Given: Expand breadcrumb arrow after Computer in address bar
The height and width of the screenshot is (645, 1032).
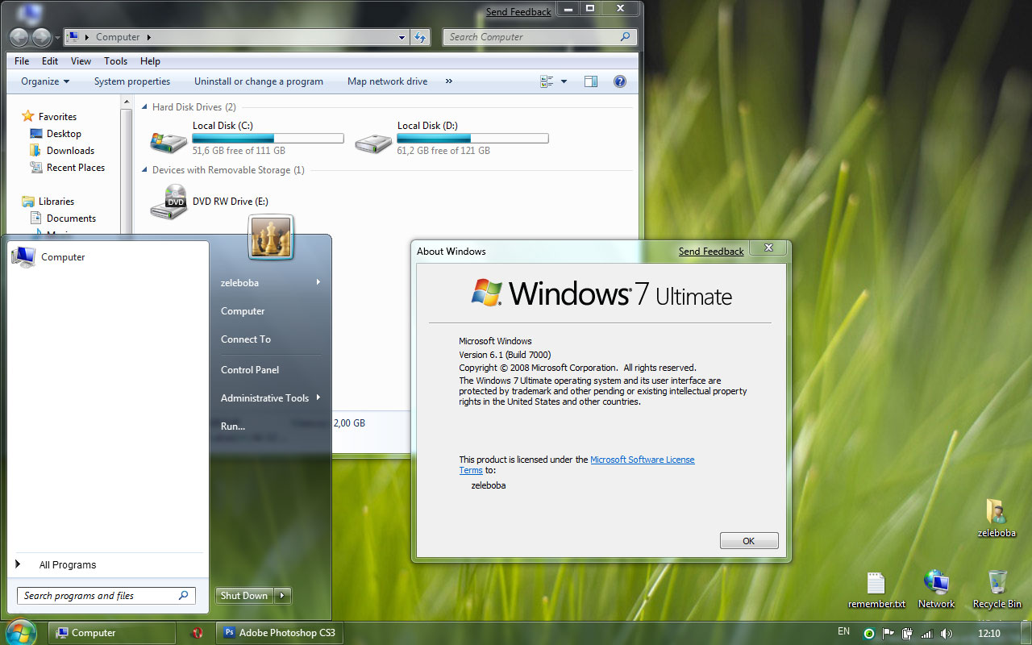Looking at the screenshot, I should point(149,37).
